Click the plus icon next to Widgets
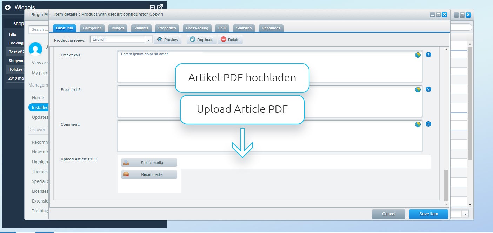Screen dimensions: 493x233 (8, 7)
